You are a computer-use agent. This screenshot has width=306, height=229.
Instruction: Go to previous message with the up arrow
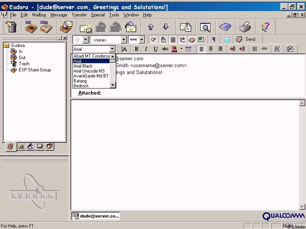coord(151,27)
